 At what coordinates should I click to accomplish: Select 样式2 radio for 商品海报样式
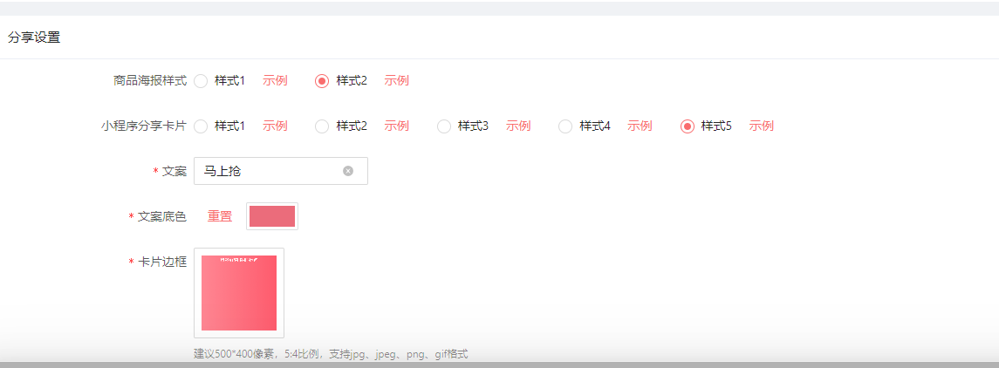[322, 81]
